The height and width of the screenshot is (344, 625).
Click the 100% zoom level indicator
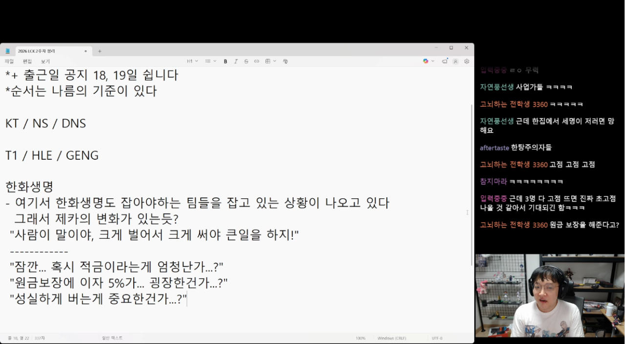click(360, 338)
